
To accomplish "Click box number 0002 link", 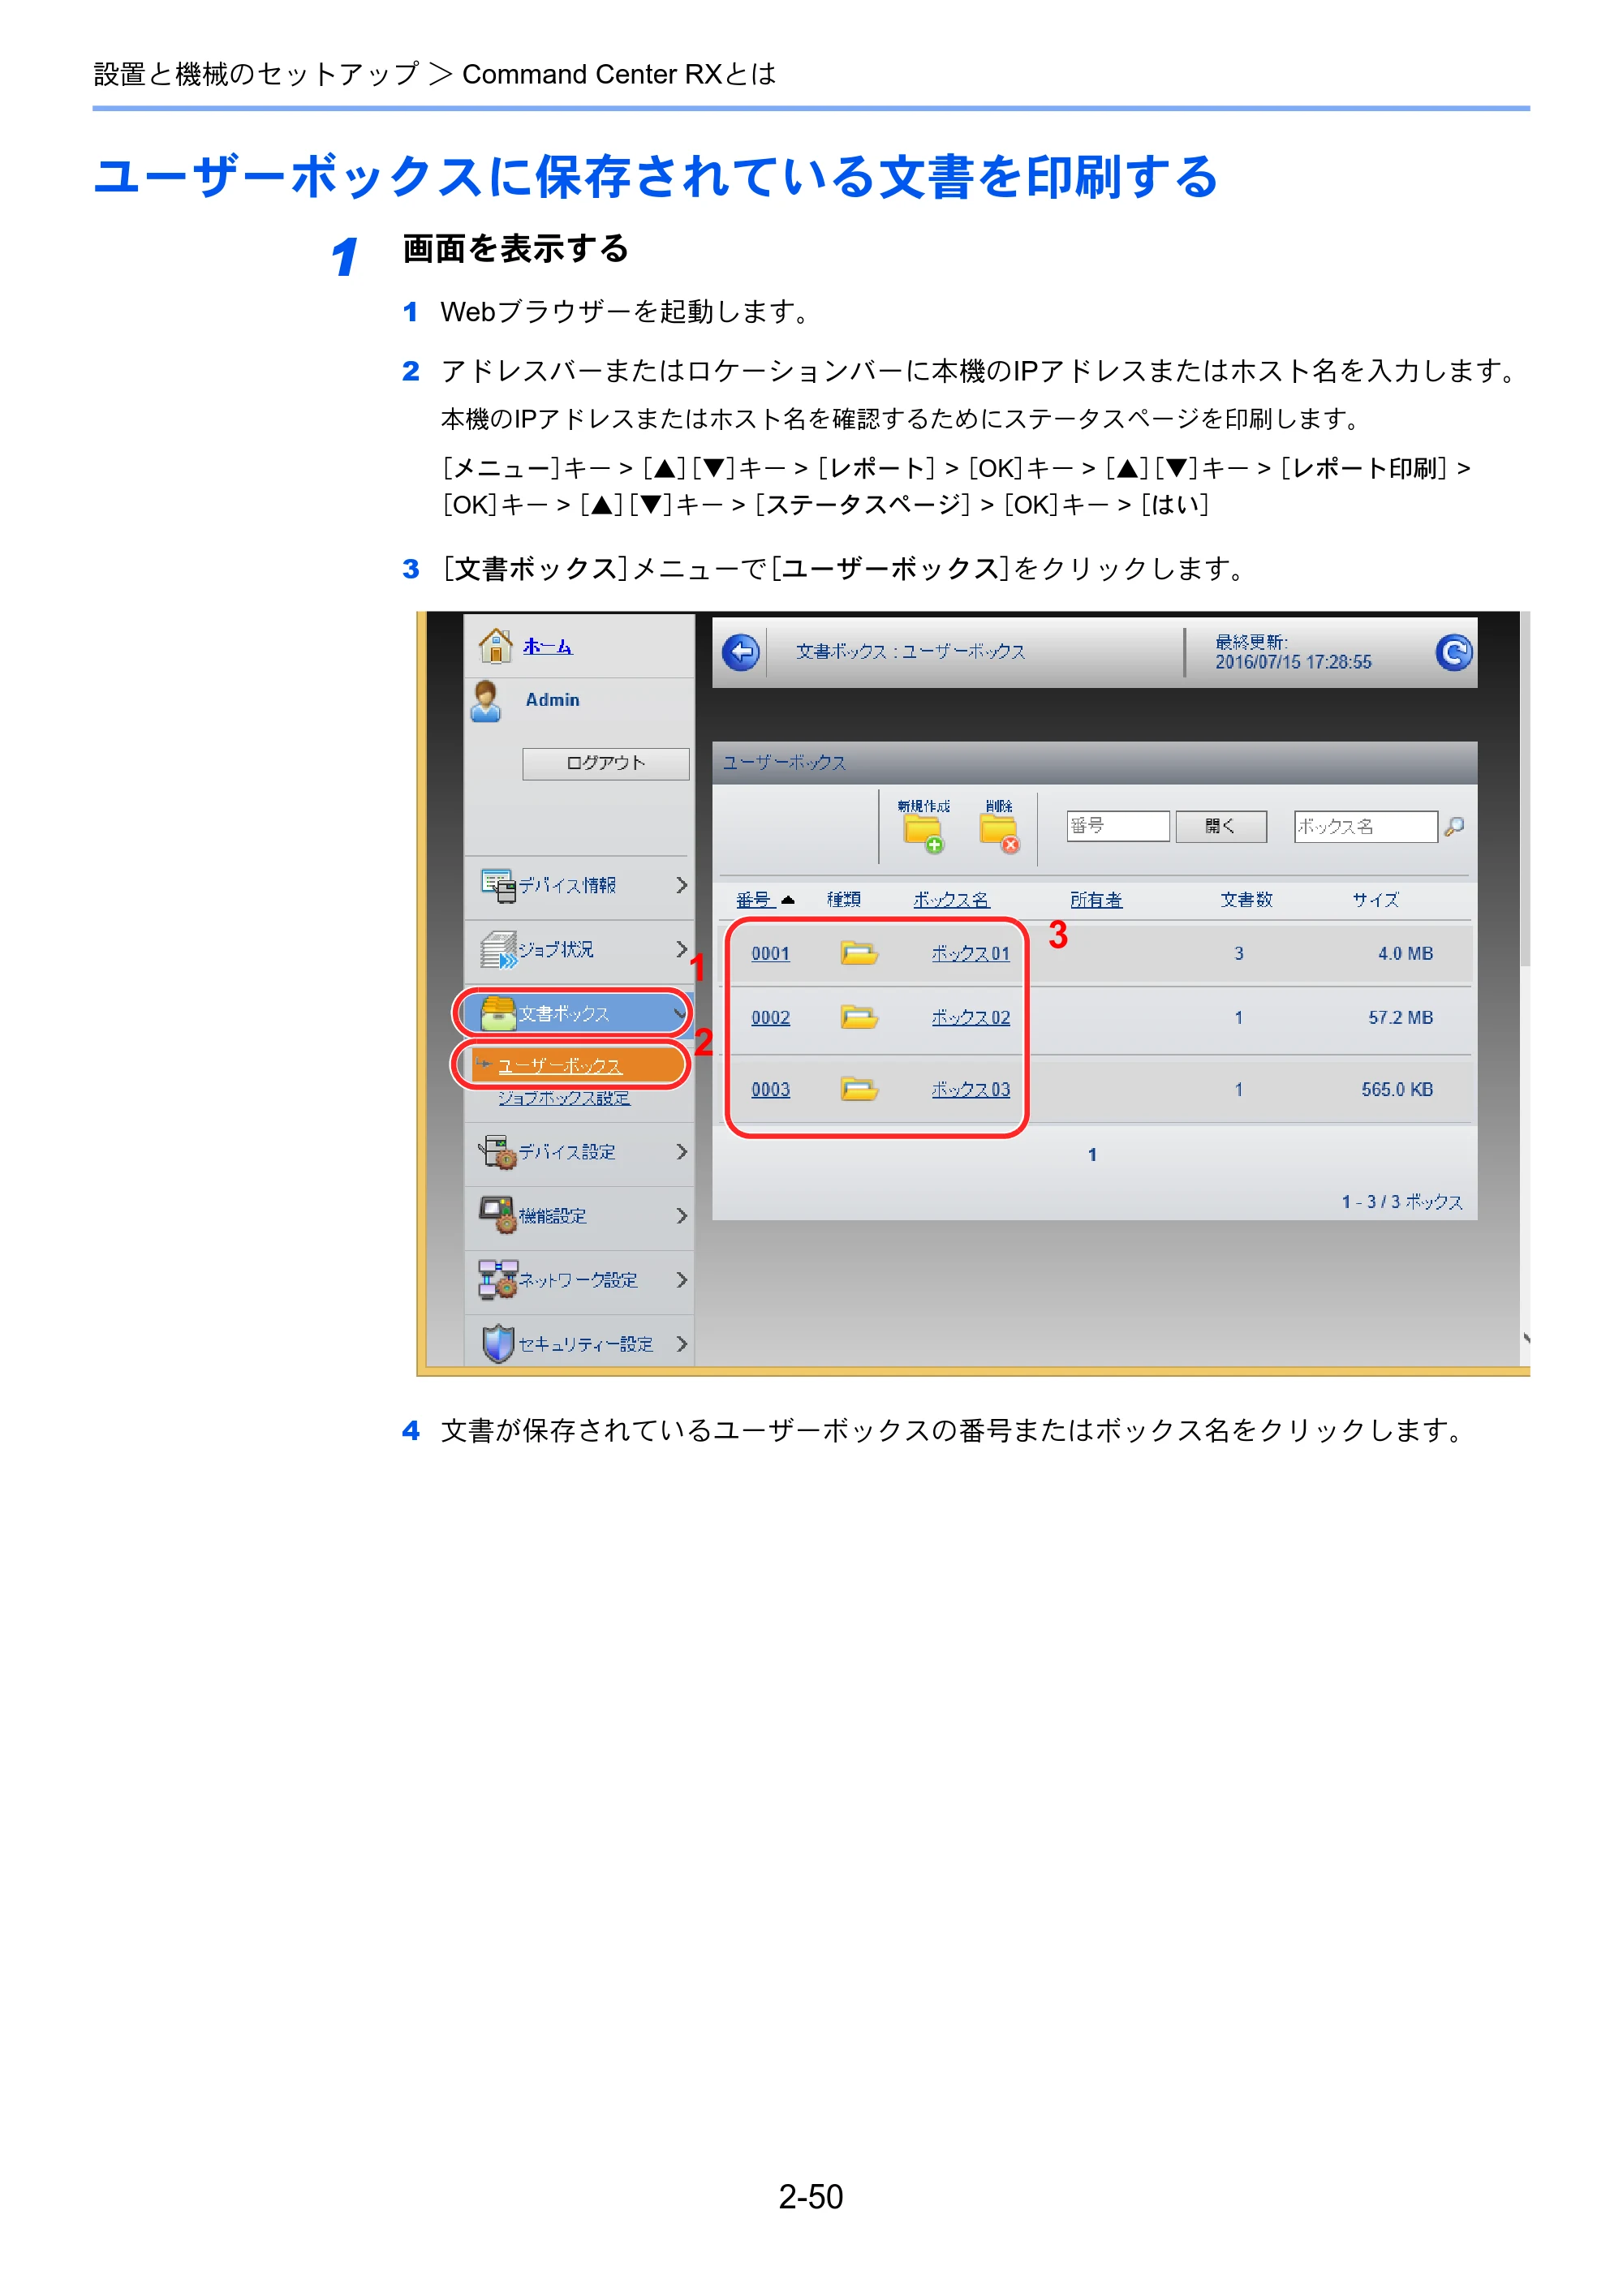I will [x=770, y=1018].
